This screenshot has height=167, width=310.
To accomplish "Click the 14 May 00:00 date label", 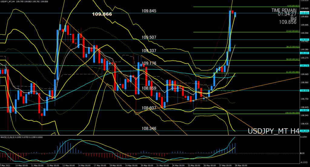I will pyautogui.click(x=84, y=165).
